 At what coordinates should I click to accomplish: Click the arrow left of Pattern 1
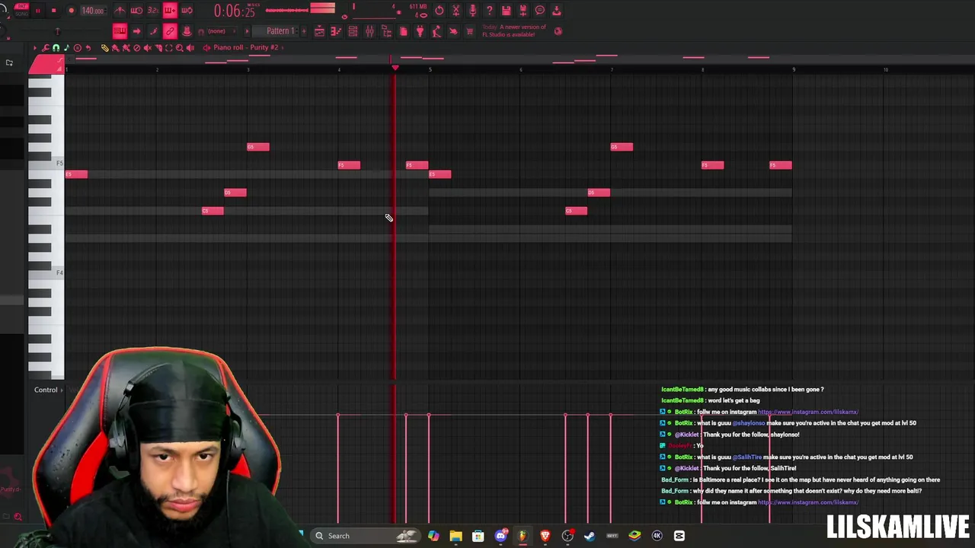pyautogui.click(x=247, y=31)
